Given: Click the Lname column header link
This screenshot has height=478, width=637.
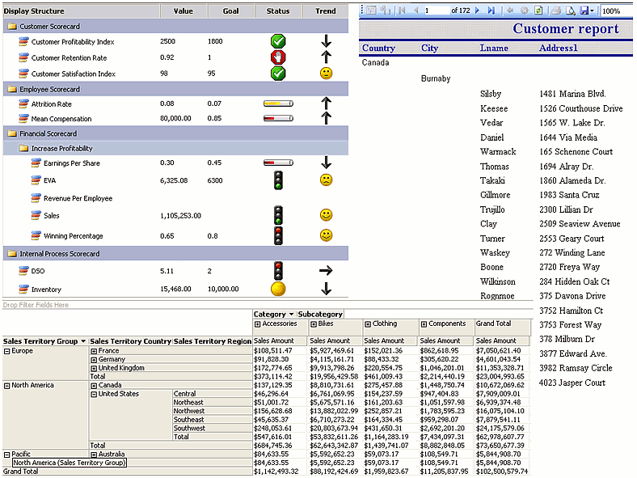Looking at the screenshot, I should (494, 49).
